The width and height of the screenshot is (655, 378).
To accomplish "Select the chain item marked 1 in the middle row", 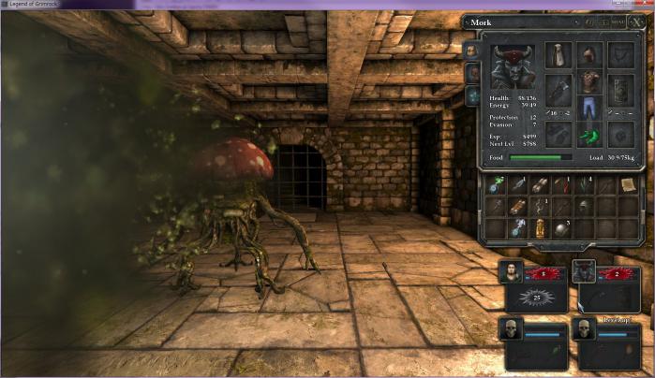I will (540, 207).
